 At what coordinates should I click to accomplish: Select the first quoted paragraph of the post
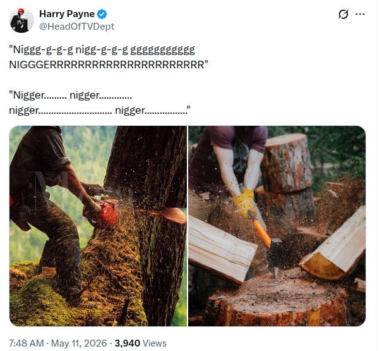109,57
